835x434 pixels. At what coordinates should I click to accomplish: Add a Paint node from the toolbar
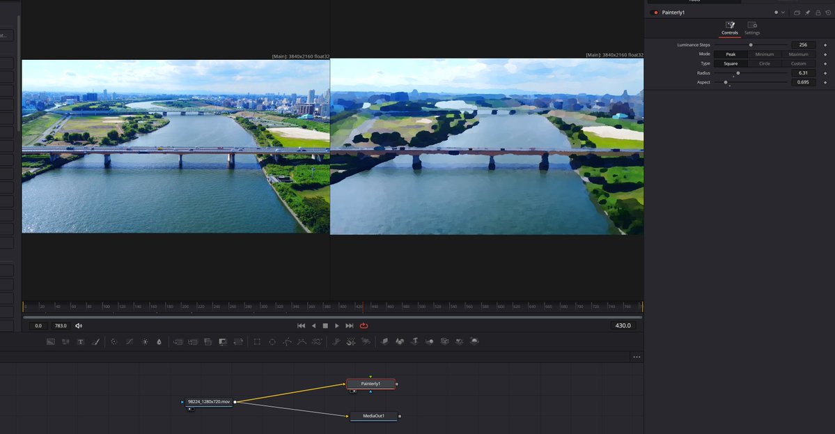[96, 342]
